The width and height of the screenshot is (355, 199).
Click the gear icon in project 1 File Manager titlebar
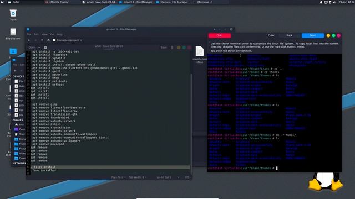(x=231, y=29)
